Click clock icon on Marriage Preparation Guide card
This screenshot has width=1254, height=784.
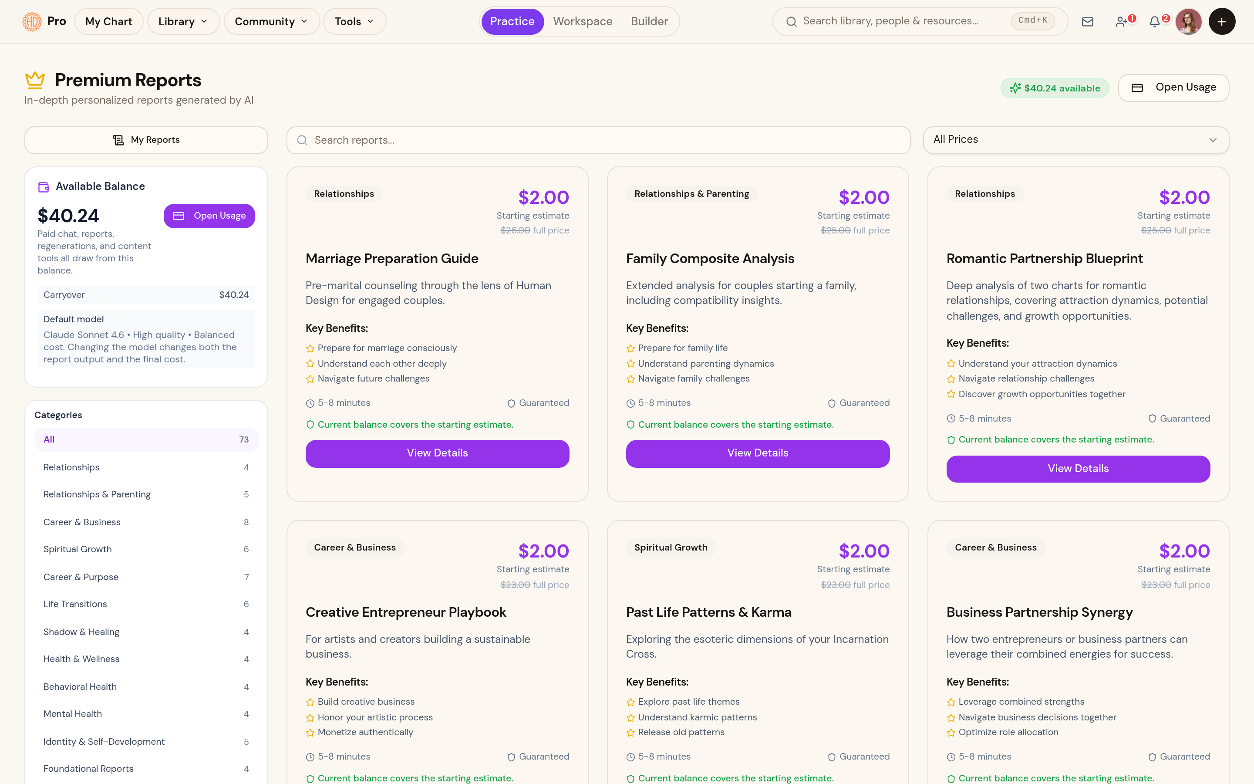pos(310,403)
